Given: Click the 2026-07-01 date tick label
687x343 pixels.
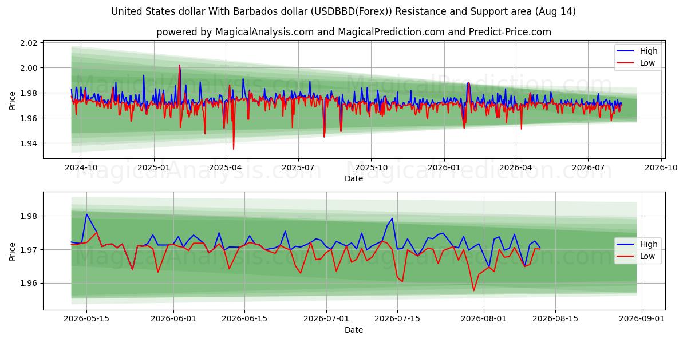Looking at the screenshot, I should click(326, 318).
